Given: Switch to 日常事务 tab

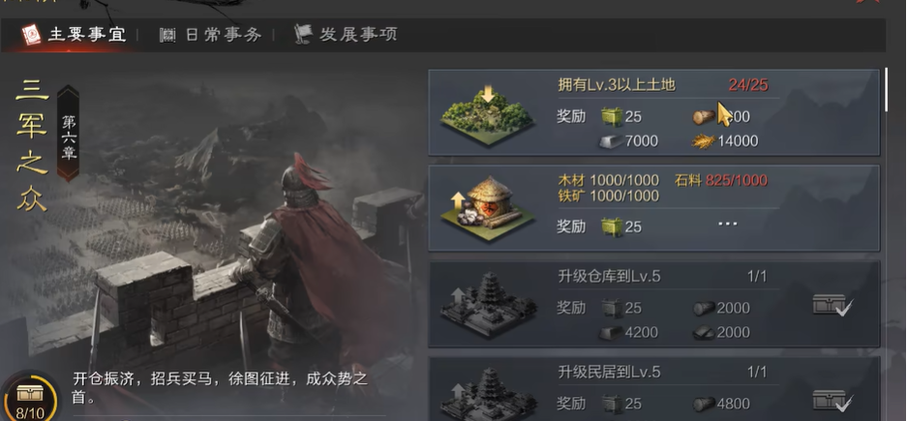Looking at the screenshot, I should (x=211, y=35).
